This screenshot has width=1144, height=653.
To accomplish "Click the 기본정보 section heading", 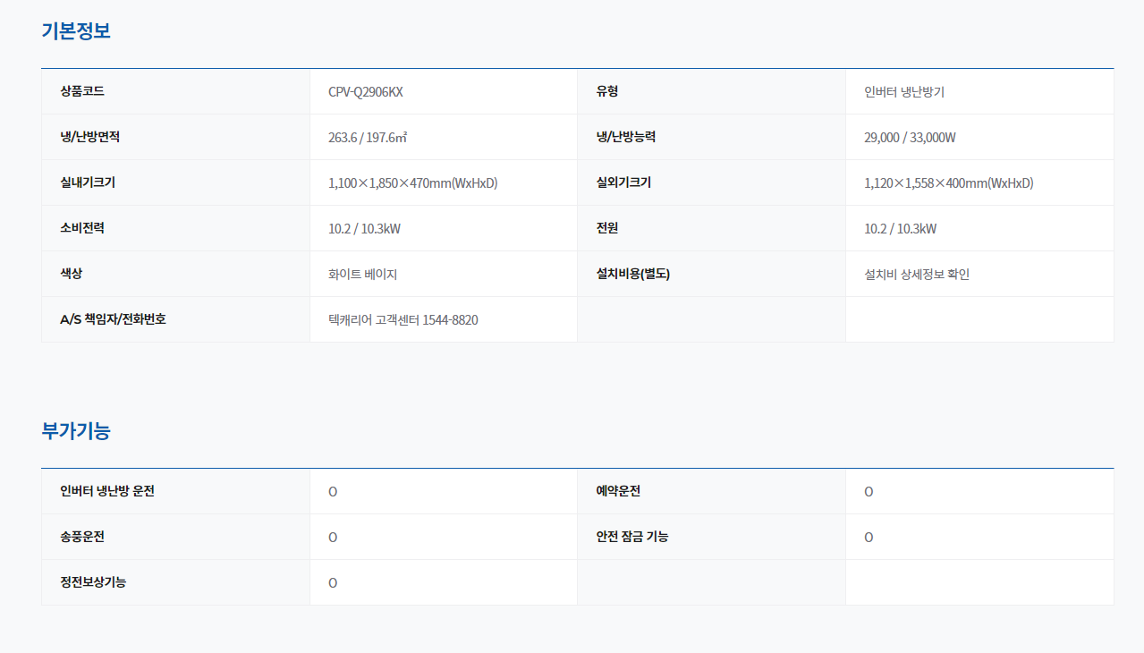I will click(76, 31).
